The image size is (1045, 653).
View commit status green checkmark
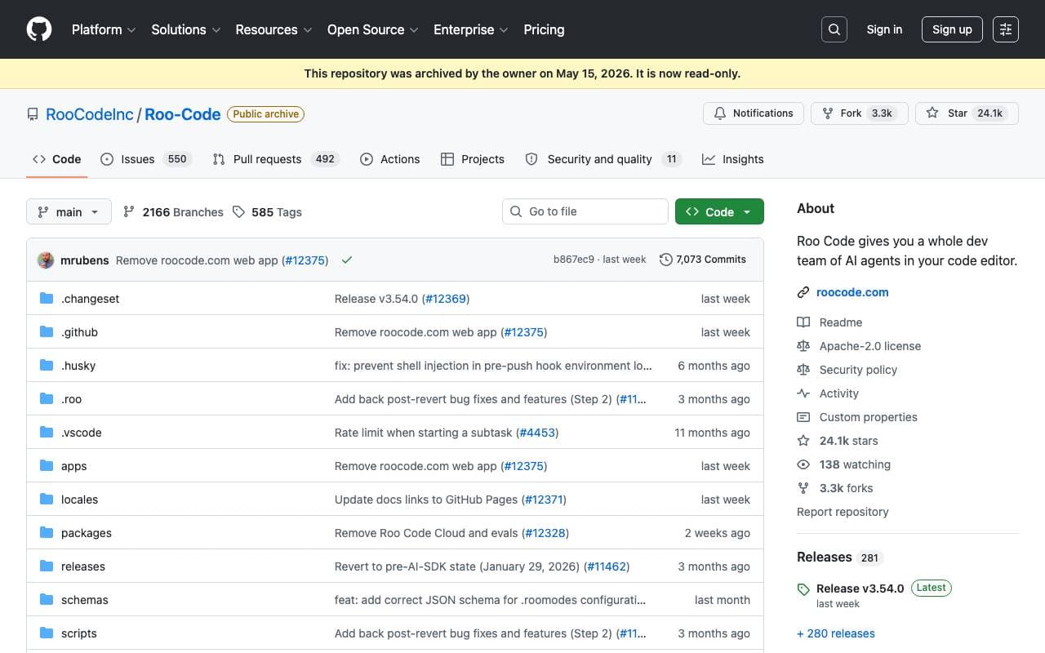(x=347, y=260)
